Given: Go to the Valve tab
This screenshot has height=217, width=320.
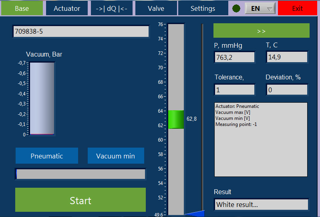Looking at the screenshot, I should pos(156,8).
